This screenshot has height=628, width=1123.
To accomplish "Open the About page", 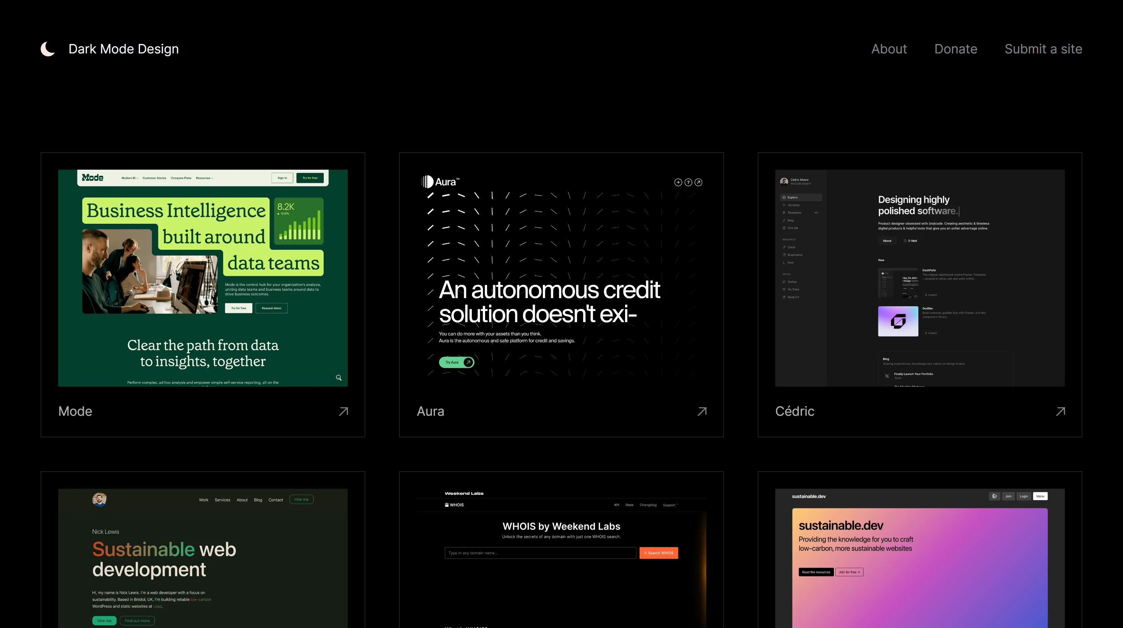I will tap(889, 49).
